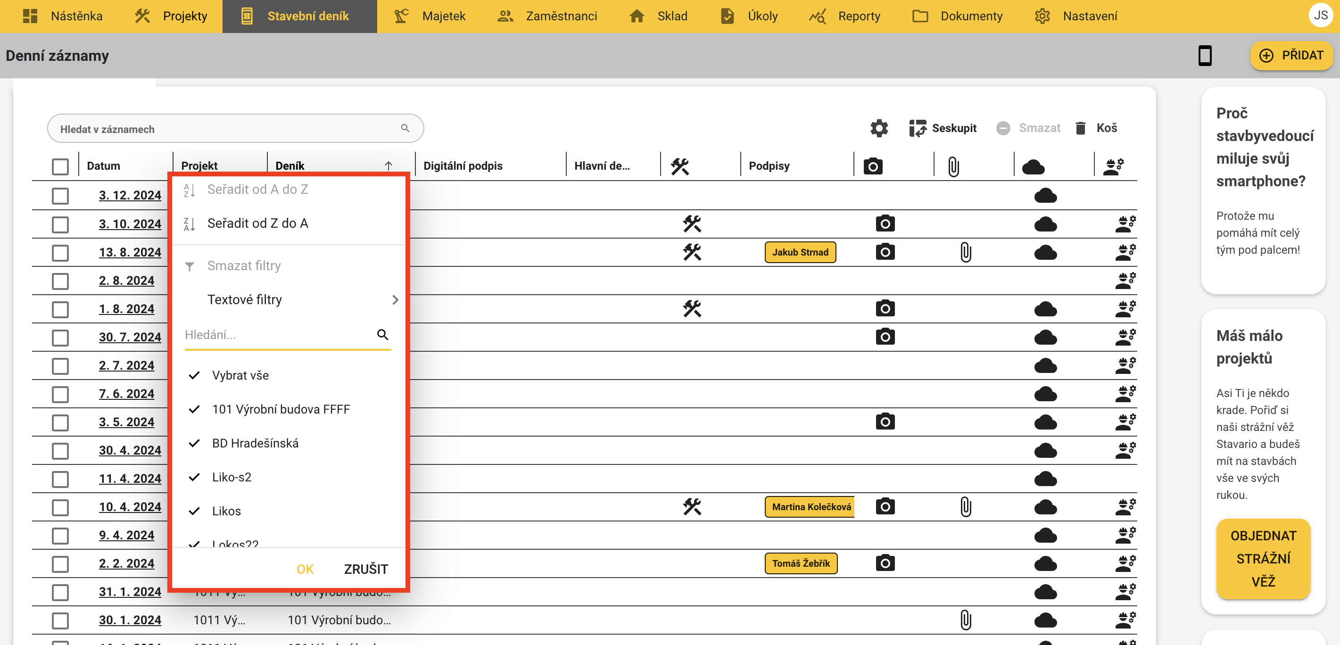This screenshot has height=645, width=1340.
Task: Toggle the select-all header checkbox
Action: [60, 166]
